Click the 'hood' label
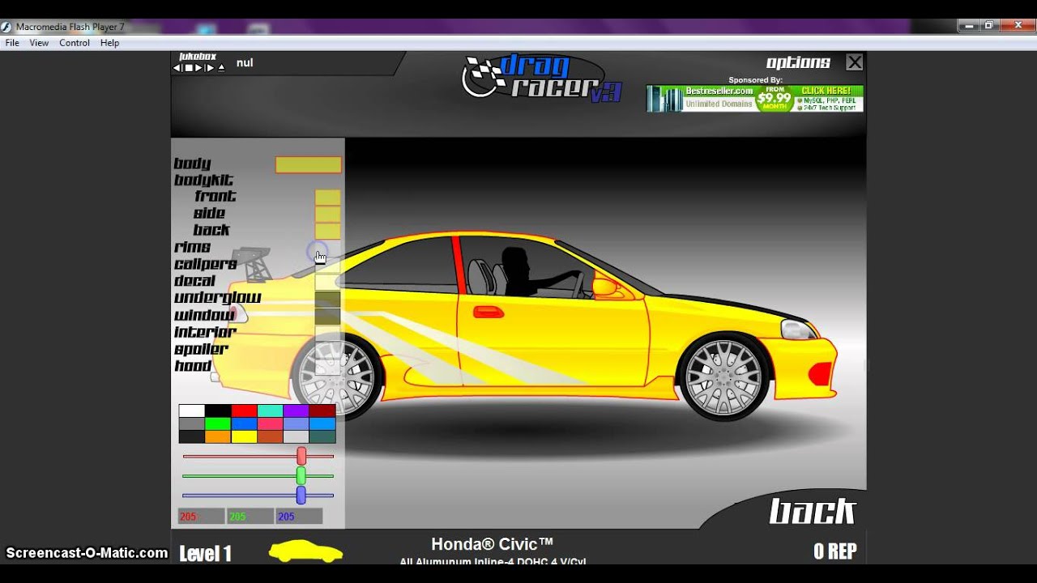The height and width of the screenshot is (583, 1037). coord(193,367)
